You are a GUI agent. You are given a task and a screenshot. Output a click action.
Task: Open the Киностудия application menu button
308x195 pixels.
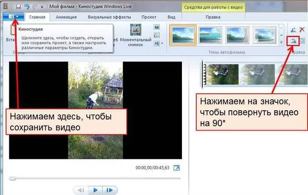[x=14, y=17]
